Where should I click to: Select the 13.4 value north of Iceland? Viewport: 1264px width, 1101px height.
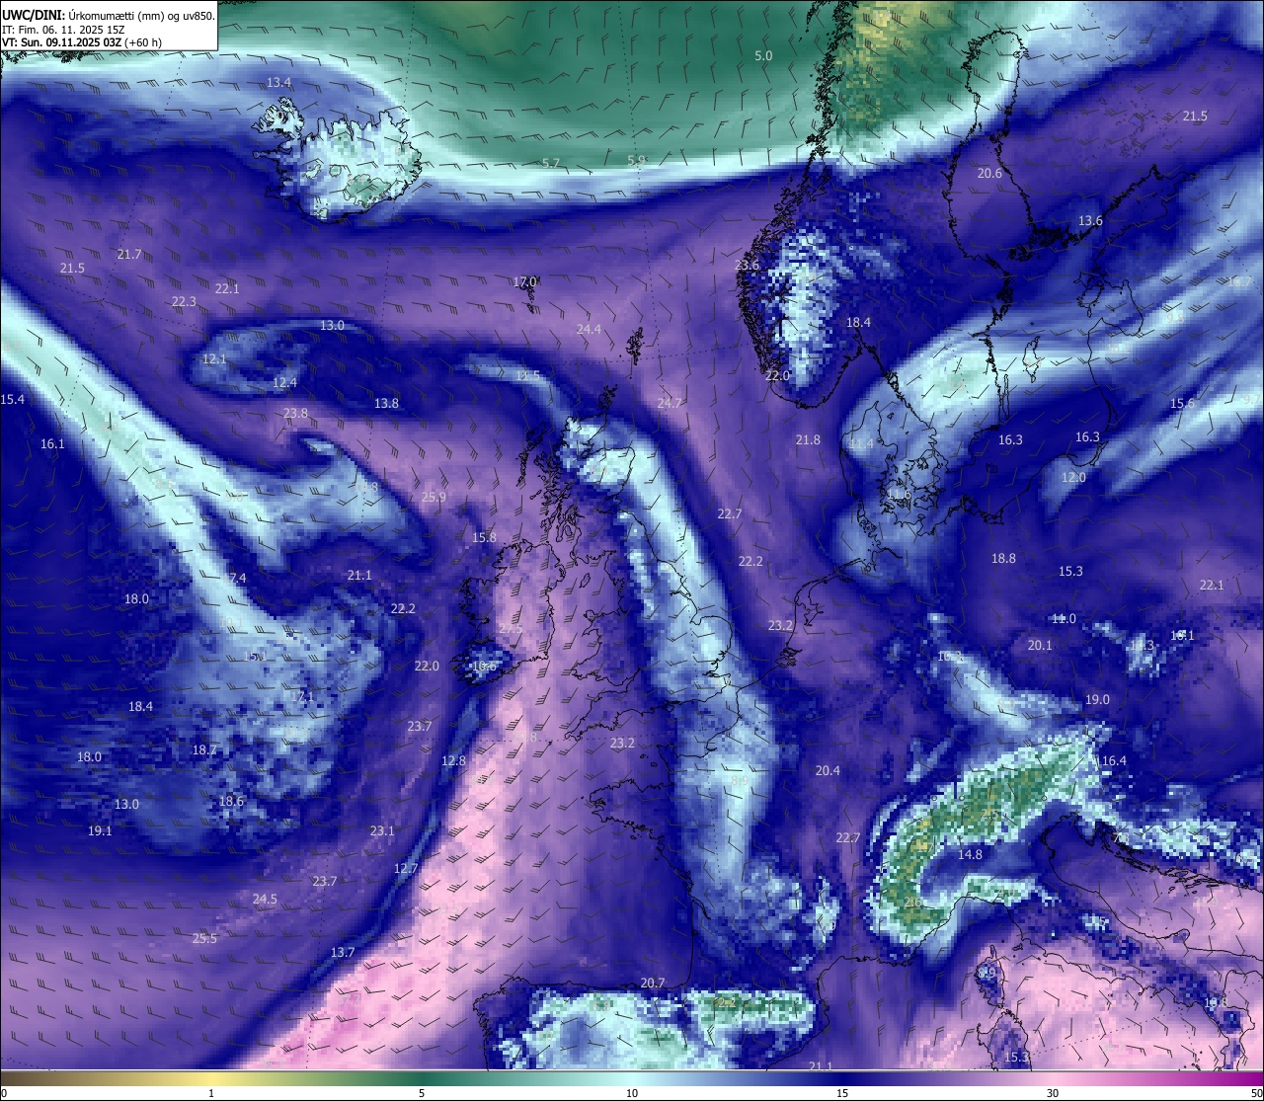coord(279,82)
